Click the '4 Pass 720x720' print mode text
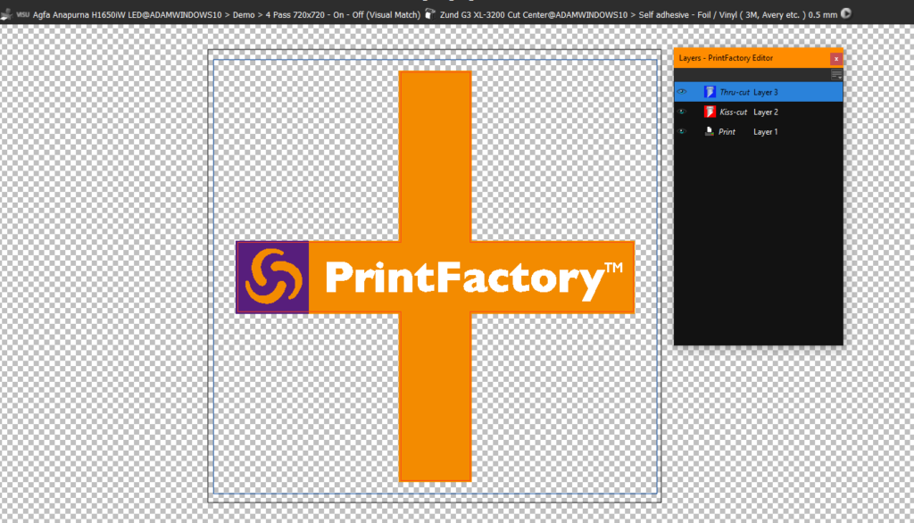 (x=295, y=14)
